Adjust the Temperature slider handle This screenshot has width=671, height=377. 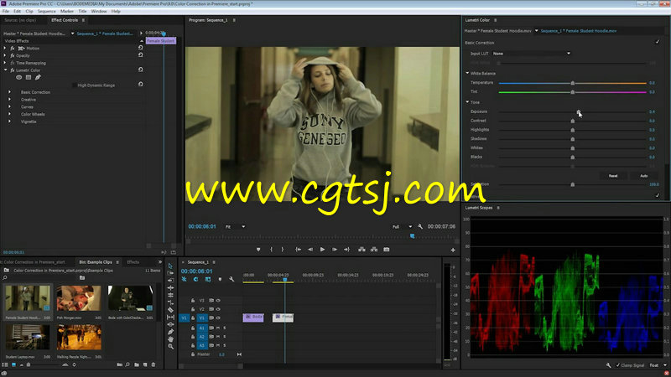pyautogui.click(x=573, y=83)
